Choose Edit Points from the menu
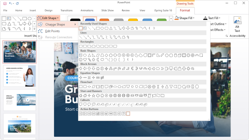 coord(52,31)
